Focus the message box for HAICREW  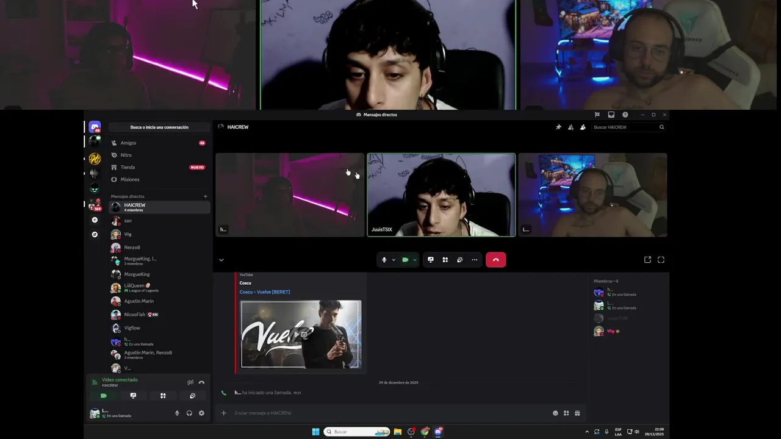point(390,413)
